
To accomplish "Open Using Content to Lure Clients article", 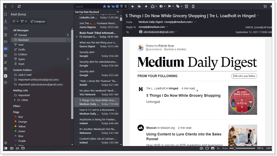I will (184, 137).
